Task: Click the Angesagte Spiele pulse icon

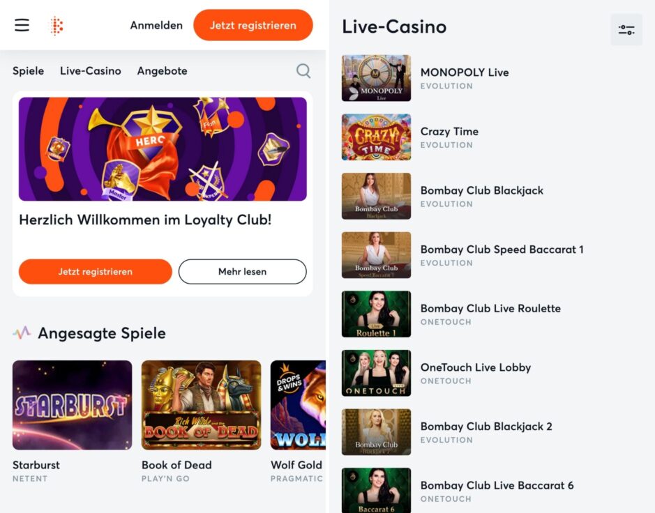Action: pyautogui.click(x=22, y=332)
